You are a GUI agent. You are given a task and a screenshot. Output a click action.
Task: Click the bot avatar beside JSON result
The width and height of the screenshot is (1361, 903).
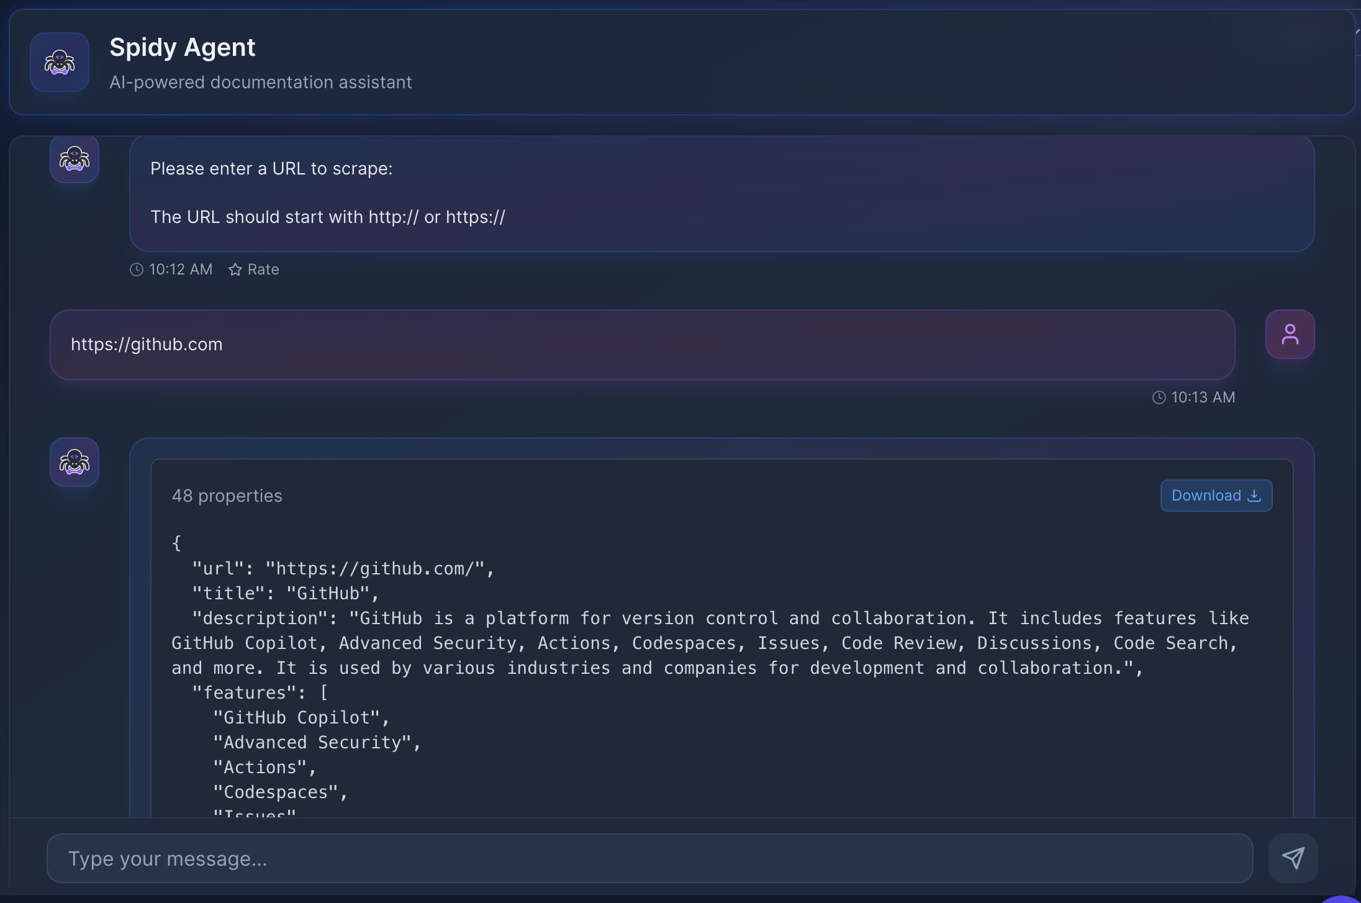click(x=75, y=462)
